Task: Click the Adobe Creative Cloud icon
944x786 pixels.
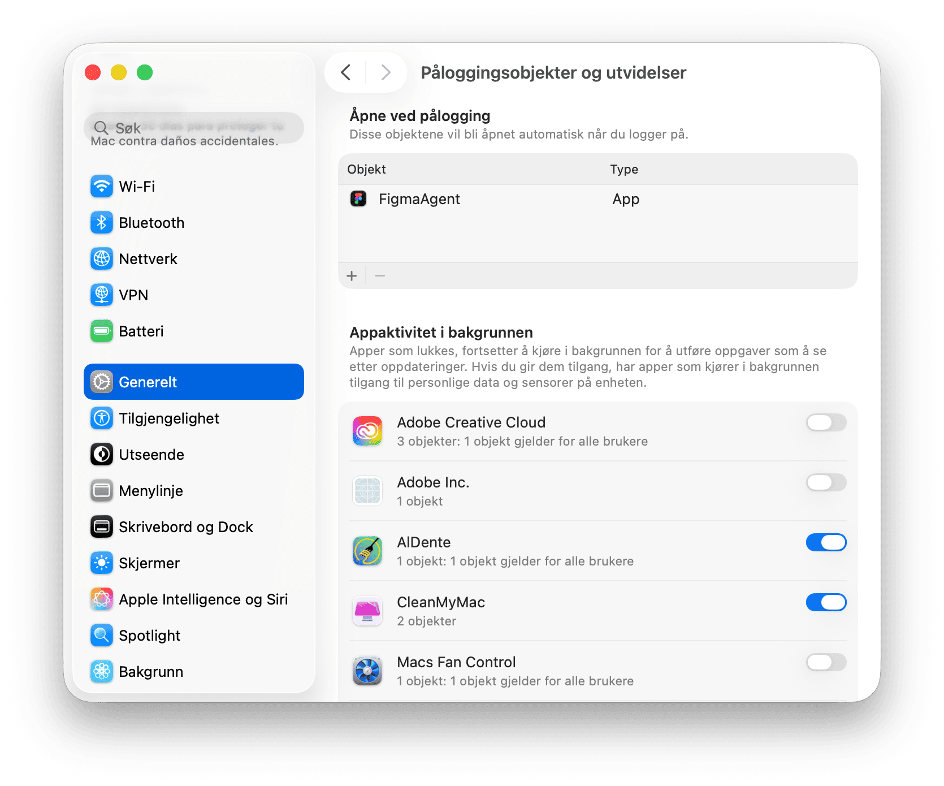Action: [367, 431]
